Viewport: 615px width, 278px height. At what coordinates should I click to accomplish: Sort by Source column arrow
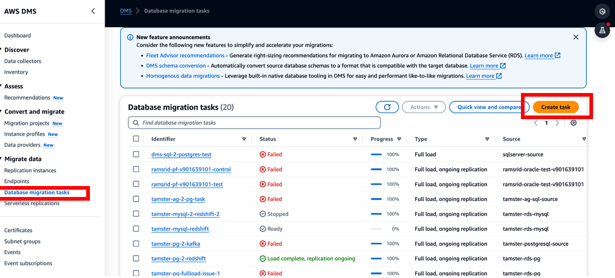(584, 139)
